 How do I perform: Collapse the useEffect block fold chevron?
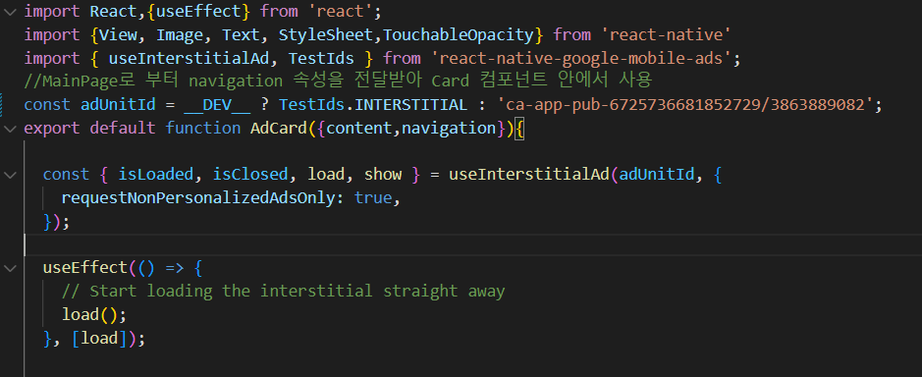(x=10, y=268)
